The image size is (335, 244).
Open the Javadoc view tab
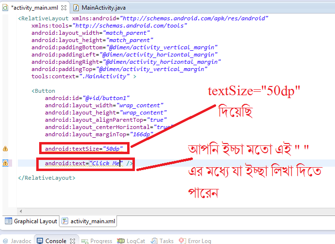17,241
